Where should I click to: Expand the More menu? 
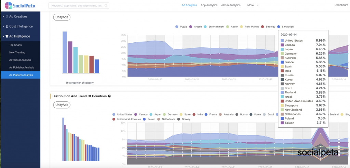pyautogui.click(x=253, y=5)
